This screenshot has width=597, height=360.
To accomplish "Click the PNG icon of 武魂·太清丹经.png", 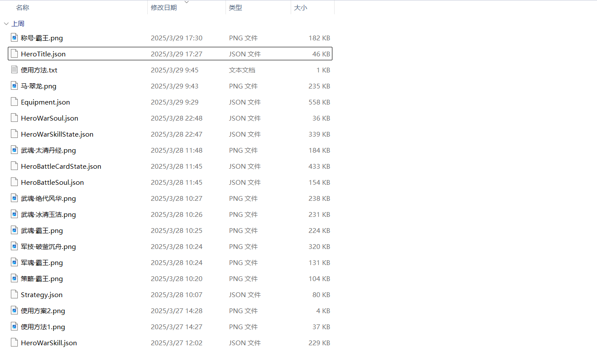I will 14,150.
